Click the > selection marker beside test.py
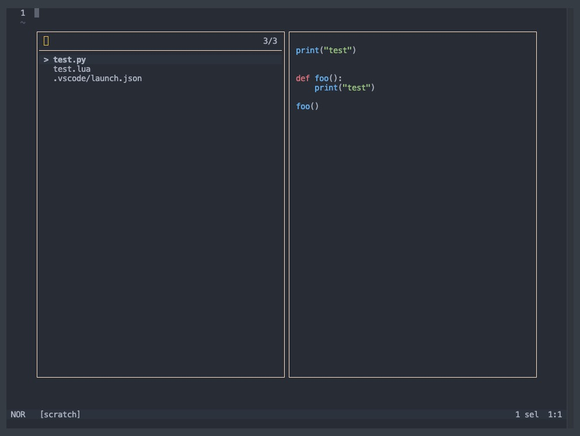Viewport: 580px width, 436px height. (46, 60)
